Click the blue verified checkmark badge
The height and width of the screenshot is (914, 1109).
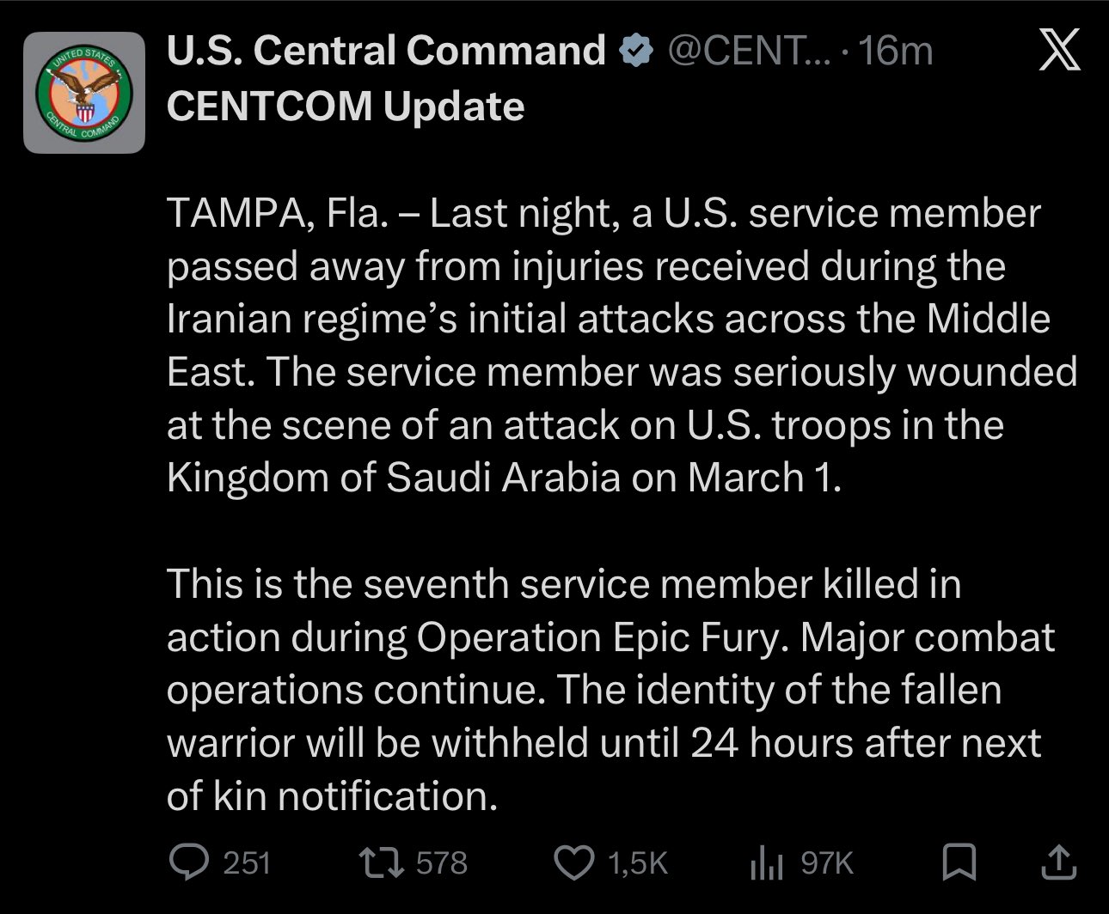point(635,52)
